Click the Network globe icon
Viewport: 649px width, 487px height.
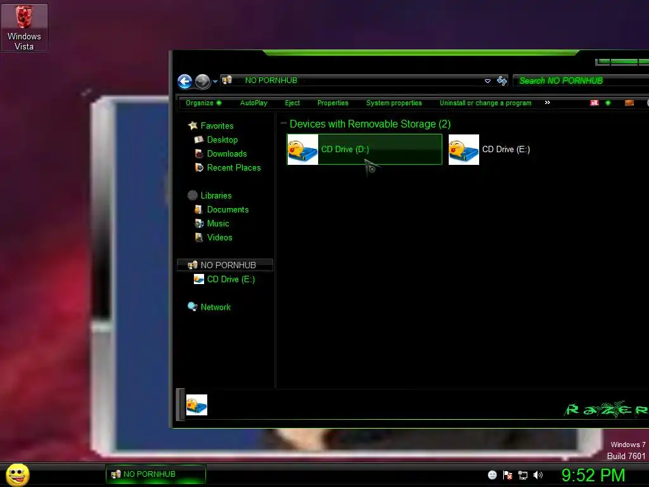pyautogui.click(x=192, y=307)
